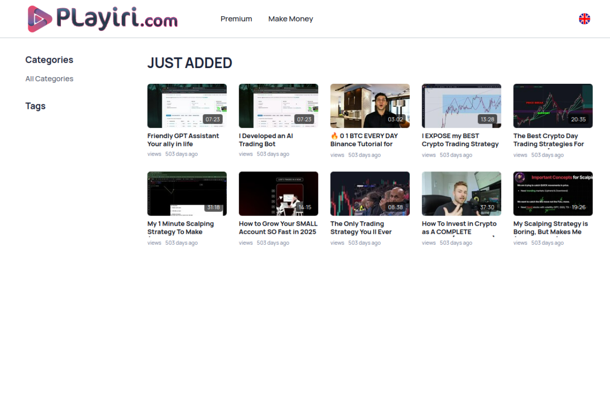Click I EXPOSE my BEST Crypto title

click(x=460, y=140)
